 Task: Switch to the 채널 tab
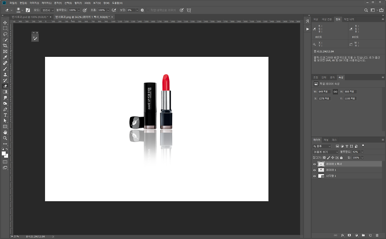click(x=326, y=140)
